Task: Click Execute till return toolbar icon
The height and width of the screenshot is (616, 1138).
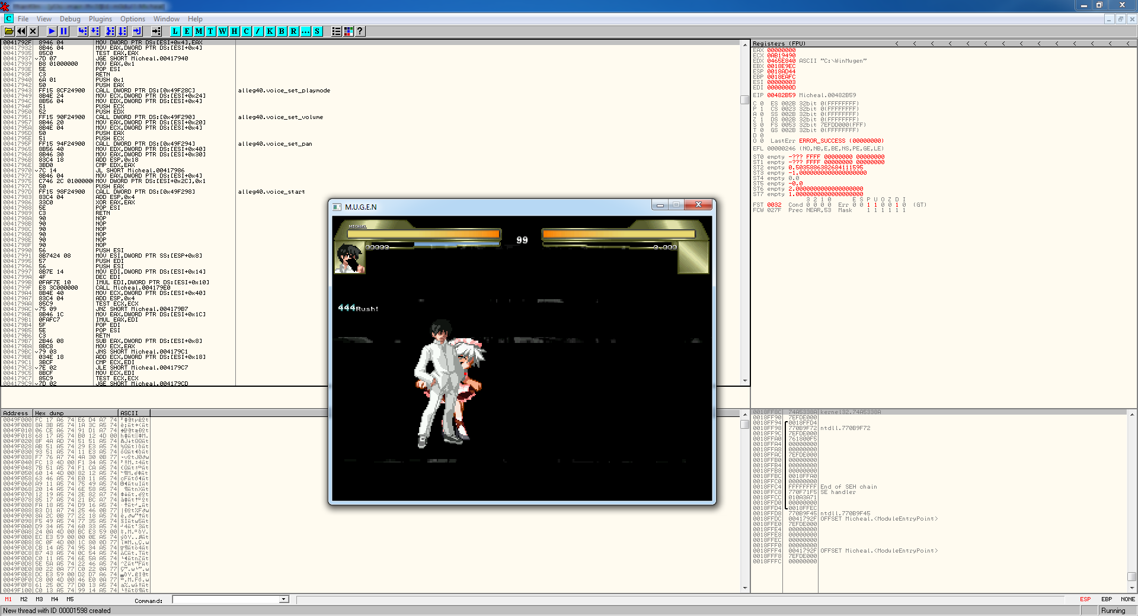Action: (138, 31)
